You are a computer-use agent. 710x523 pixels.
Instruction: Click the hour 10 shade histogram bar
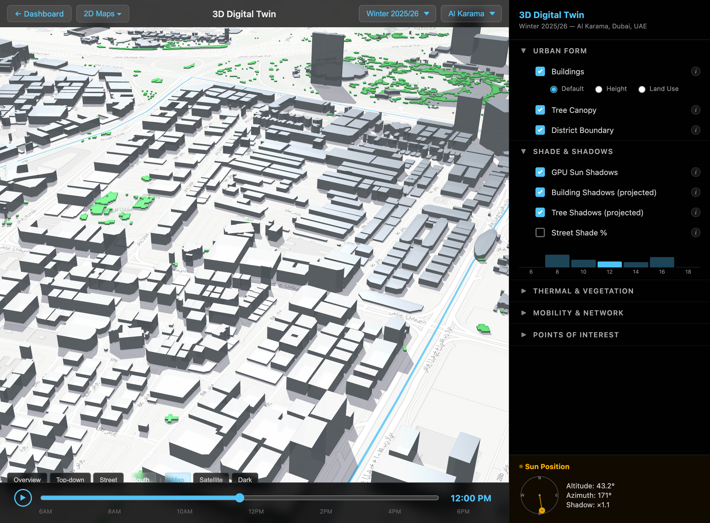(583, 263)
